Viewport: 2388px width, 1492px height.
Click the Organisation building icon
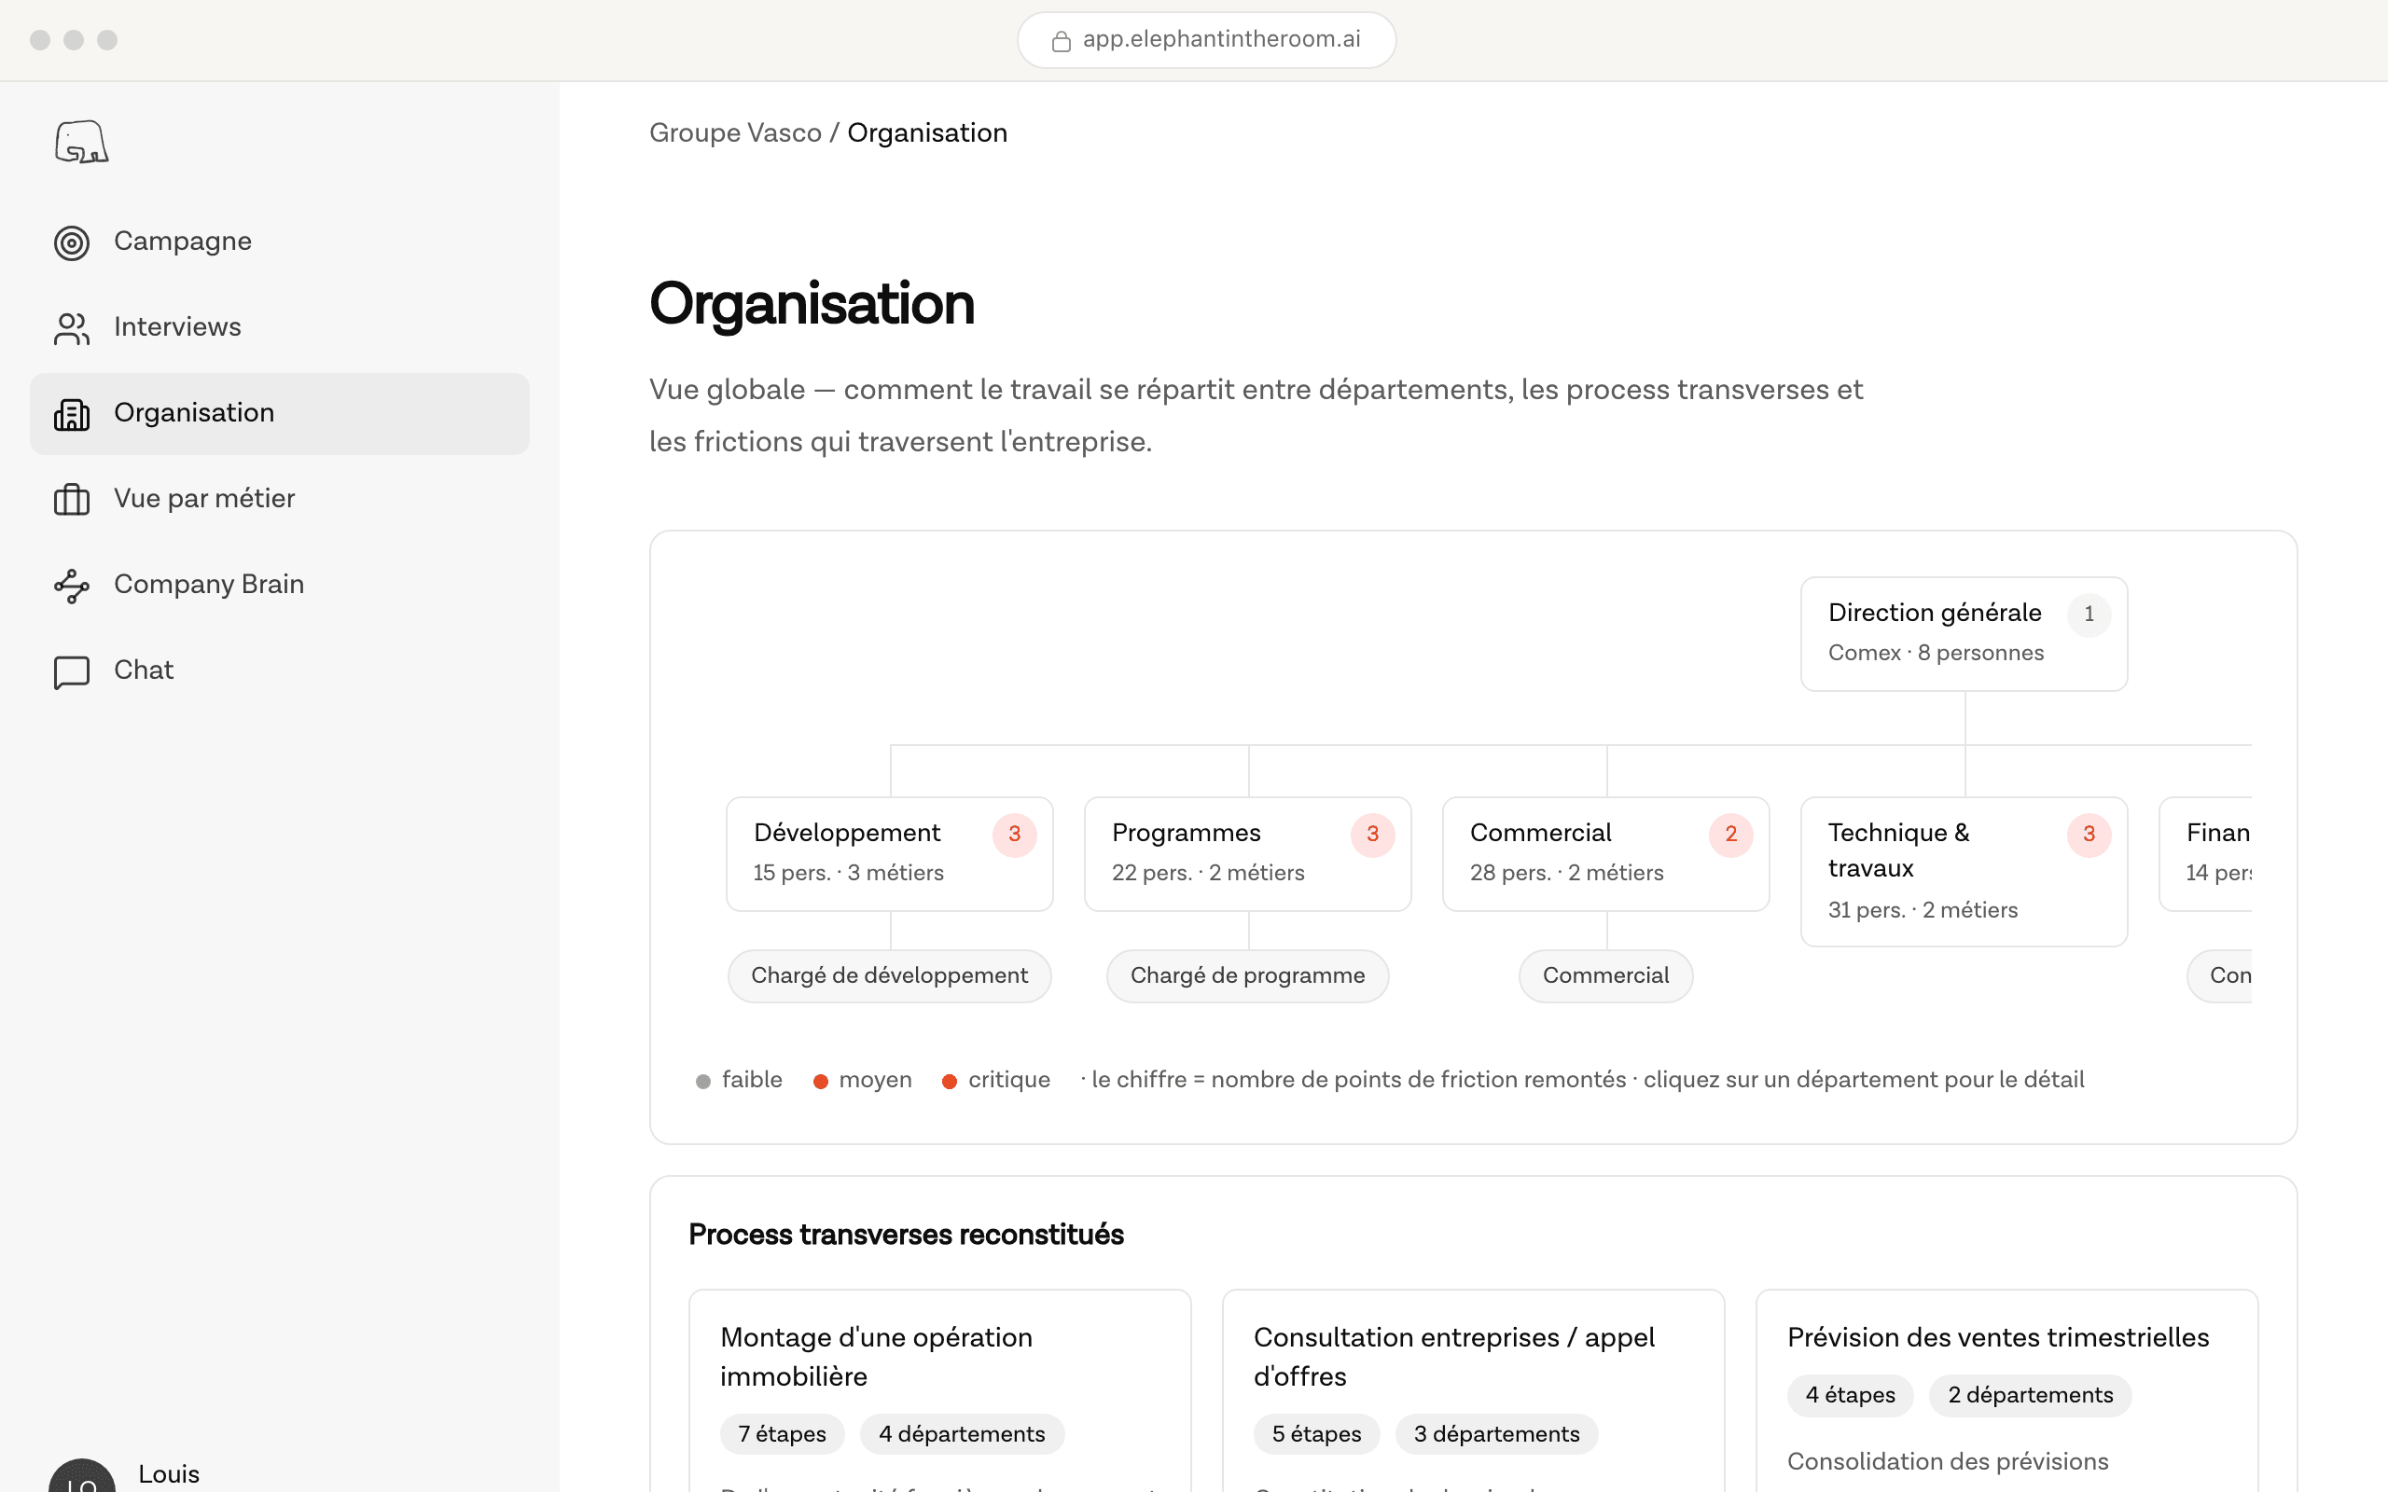coord(72,414)
